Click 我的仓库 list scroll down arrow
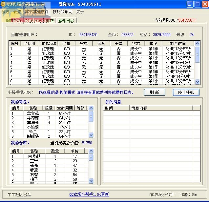 [x=91, y=181]
